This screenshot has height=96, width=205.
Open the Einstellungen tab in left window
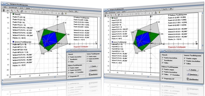click(x=13, y=7)
